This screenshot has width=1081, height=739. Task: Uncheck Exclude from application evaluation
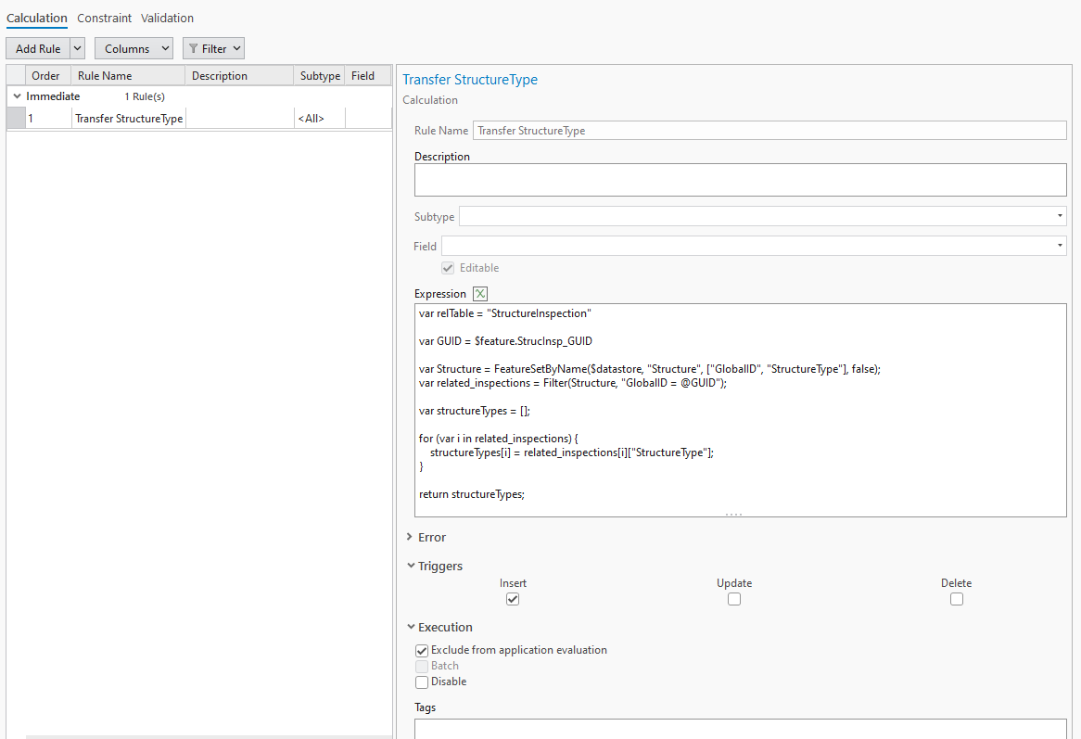[x=422, y=650]
